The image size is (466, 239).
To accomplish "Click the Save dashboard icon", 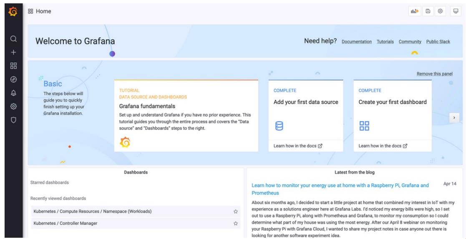I will pyautogui.click(x=428, y=11).
